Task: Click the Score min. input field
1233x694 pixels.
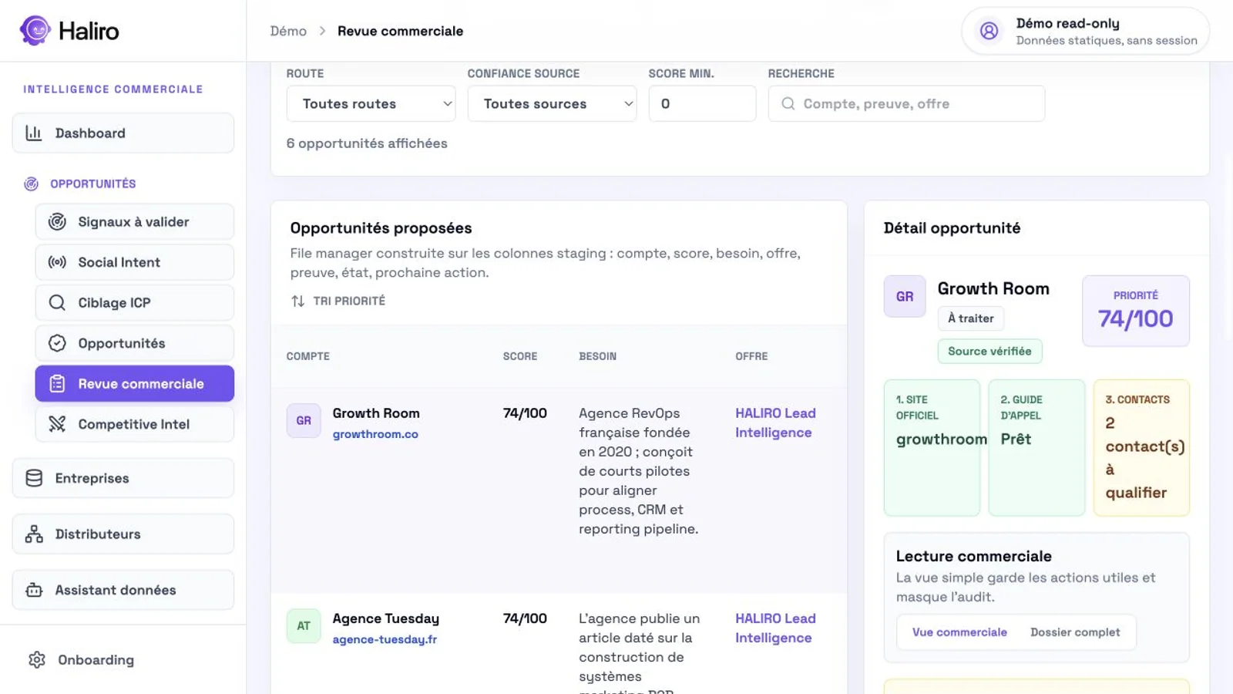Action: [x=702, y=103]
